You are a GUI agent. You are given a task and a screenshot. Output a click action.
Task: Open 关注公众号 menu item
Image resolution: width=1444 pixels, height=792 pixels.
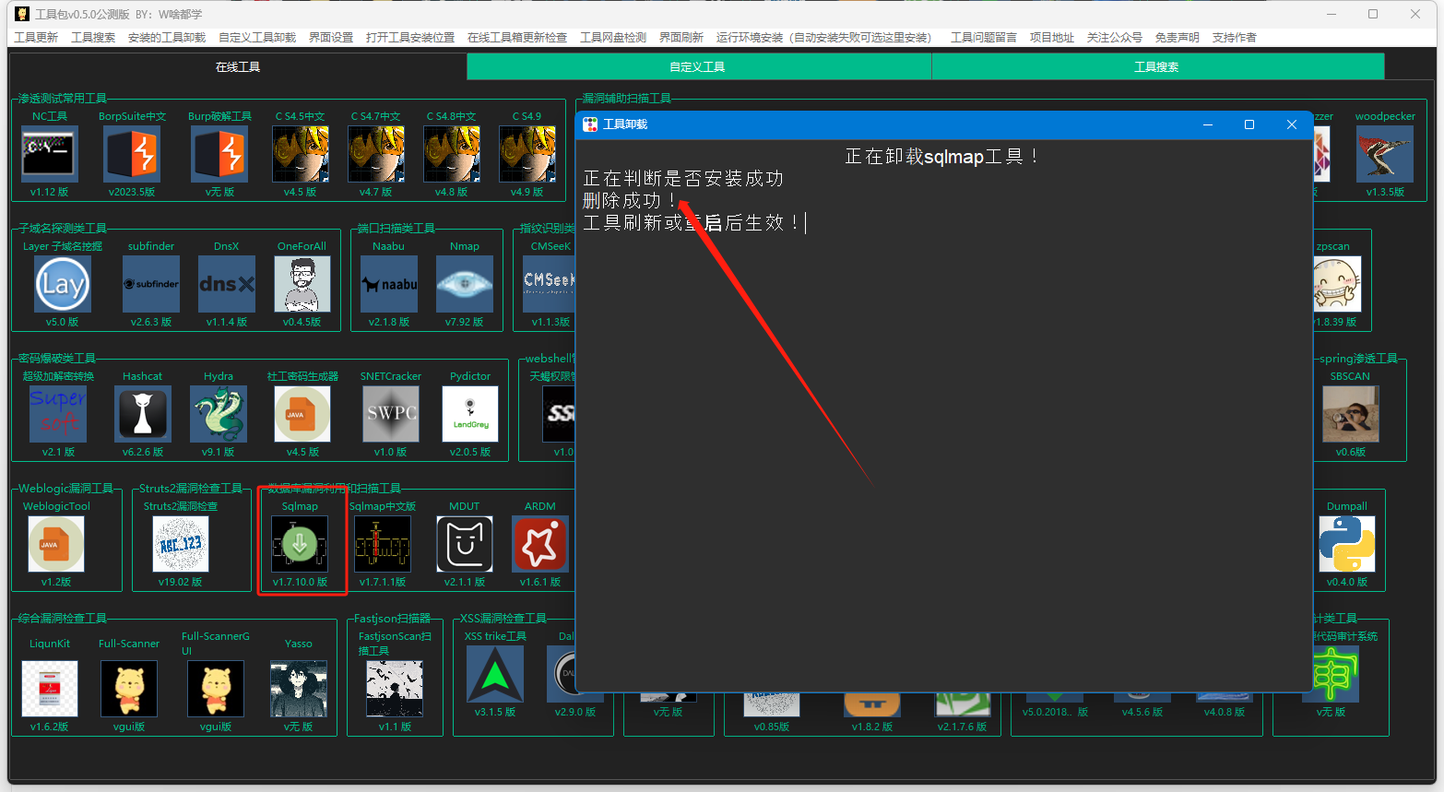[x=1115, y=38]
